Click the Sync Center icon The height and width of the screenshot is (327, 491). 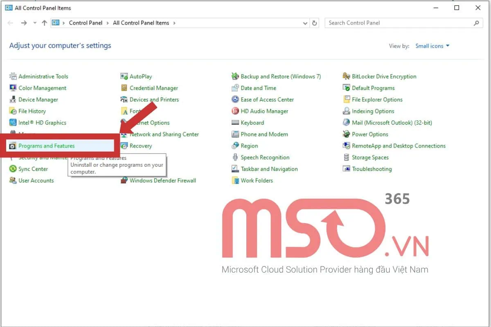coord(13,169)
